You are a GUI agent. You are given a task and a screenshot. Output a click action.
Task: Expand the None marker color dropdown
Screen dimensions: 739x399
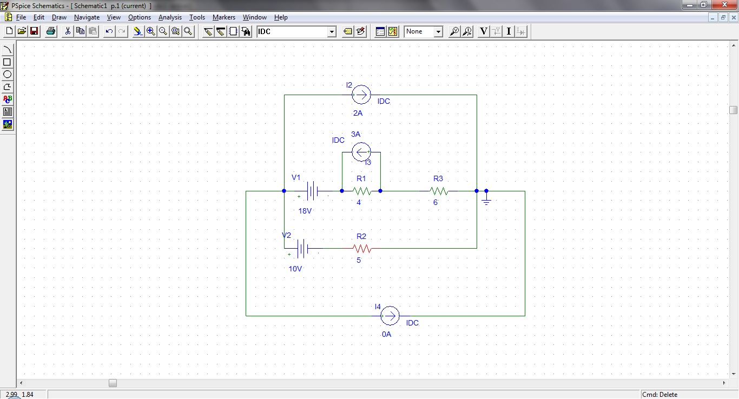coord(438,32)
